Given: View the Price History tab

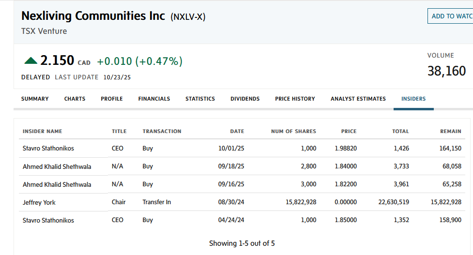Looking at the screenshot, I should coord(295,99).
